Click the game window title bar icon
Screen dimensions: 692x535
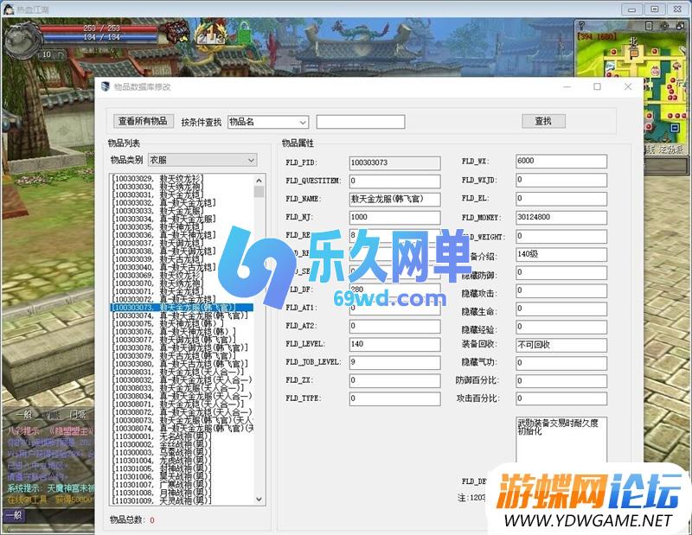coord(8,9)
